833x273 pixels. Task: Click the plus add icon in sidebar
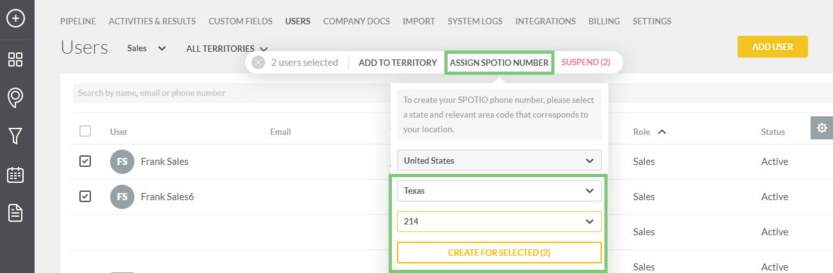tap(15, 18)
